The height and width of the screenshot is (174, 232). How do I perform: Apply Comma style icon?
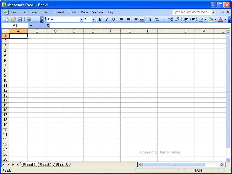(x=164, y=19)
